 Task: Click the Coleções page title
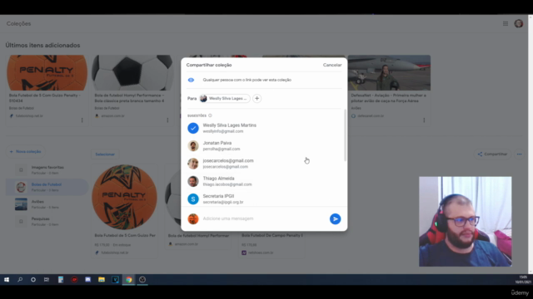click(x=18, y=24)
